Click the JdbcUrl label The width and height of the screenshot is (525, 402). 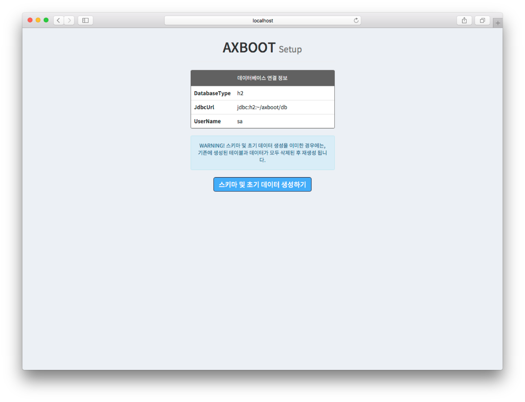(x=204, y=107)
